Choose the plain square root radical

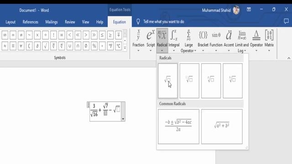[x=167, y=81]
